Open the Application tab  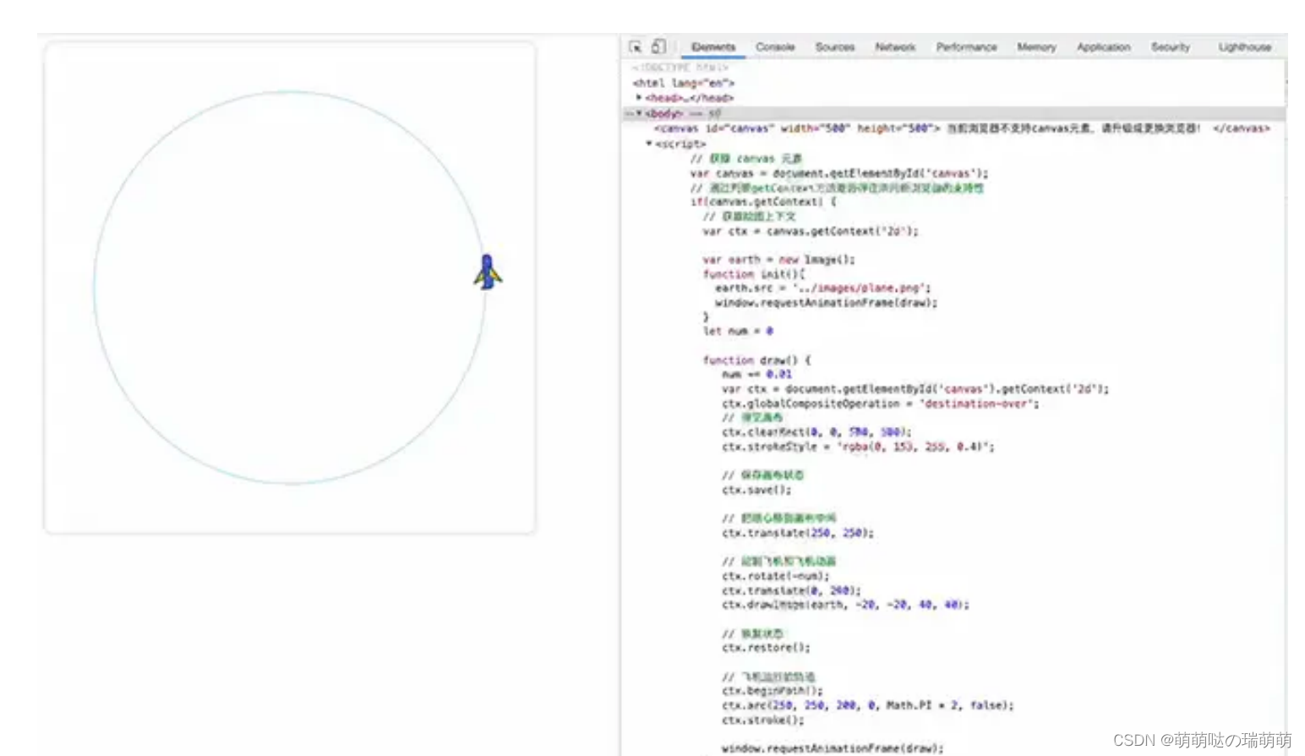point(1103,47)
